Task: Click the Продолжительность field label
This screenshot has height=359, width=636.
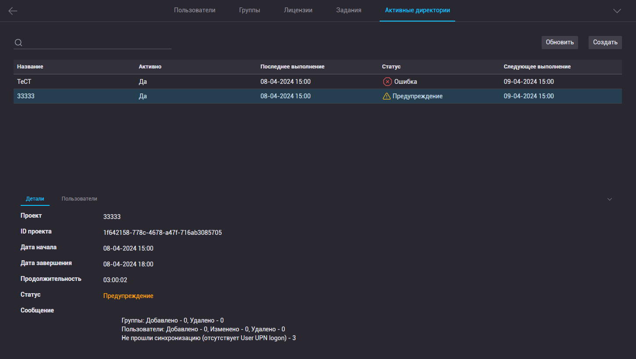Action: pos(51,279)
